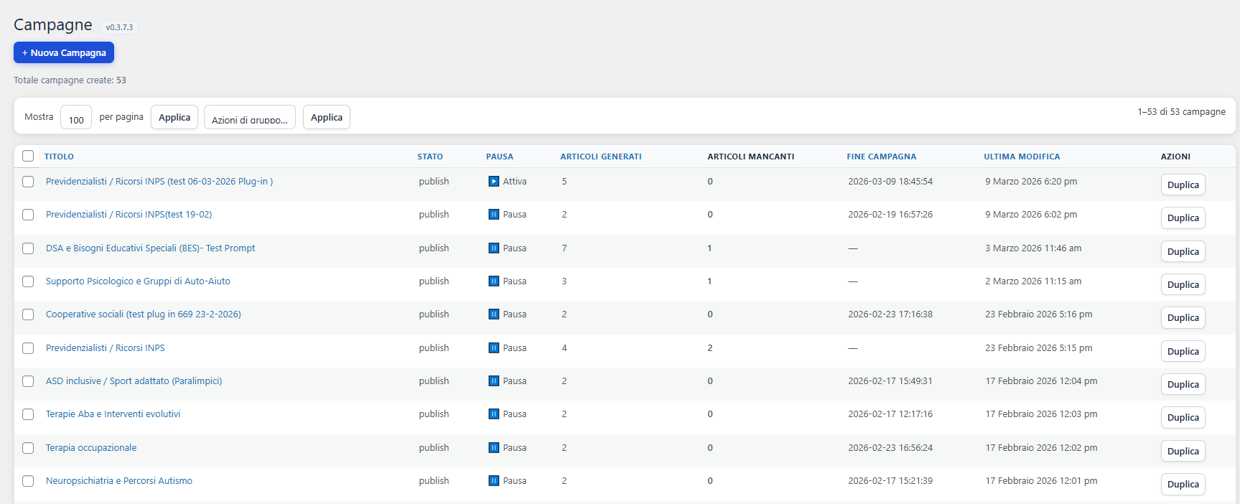Tick checkbox for Terapie Aba e Interventi evolutivi
The width and height of the screenshot is (1240, 504).
click(28, 414)
